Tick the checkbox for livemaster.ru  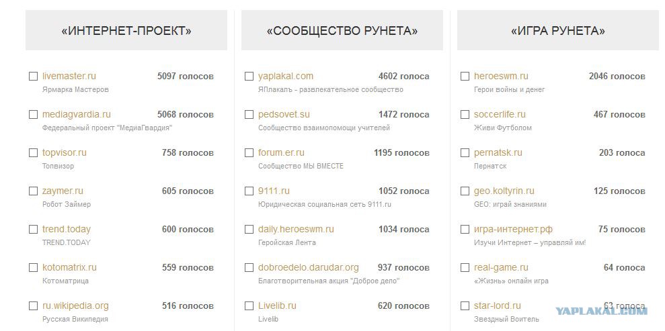(x=33, y=76)
